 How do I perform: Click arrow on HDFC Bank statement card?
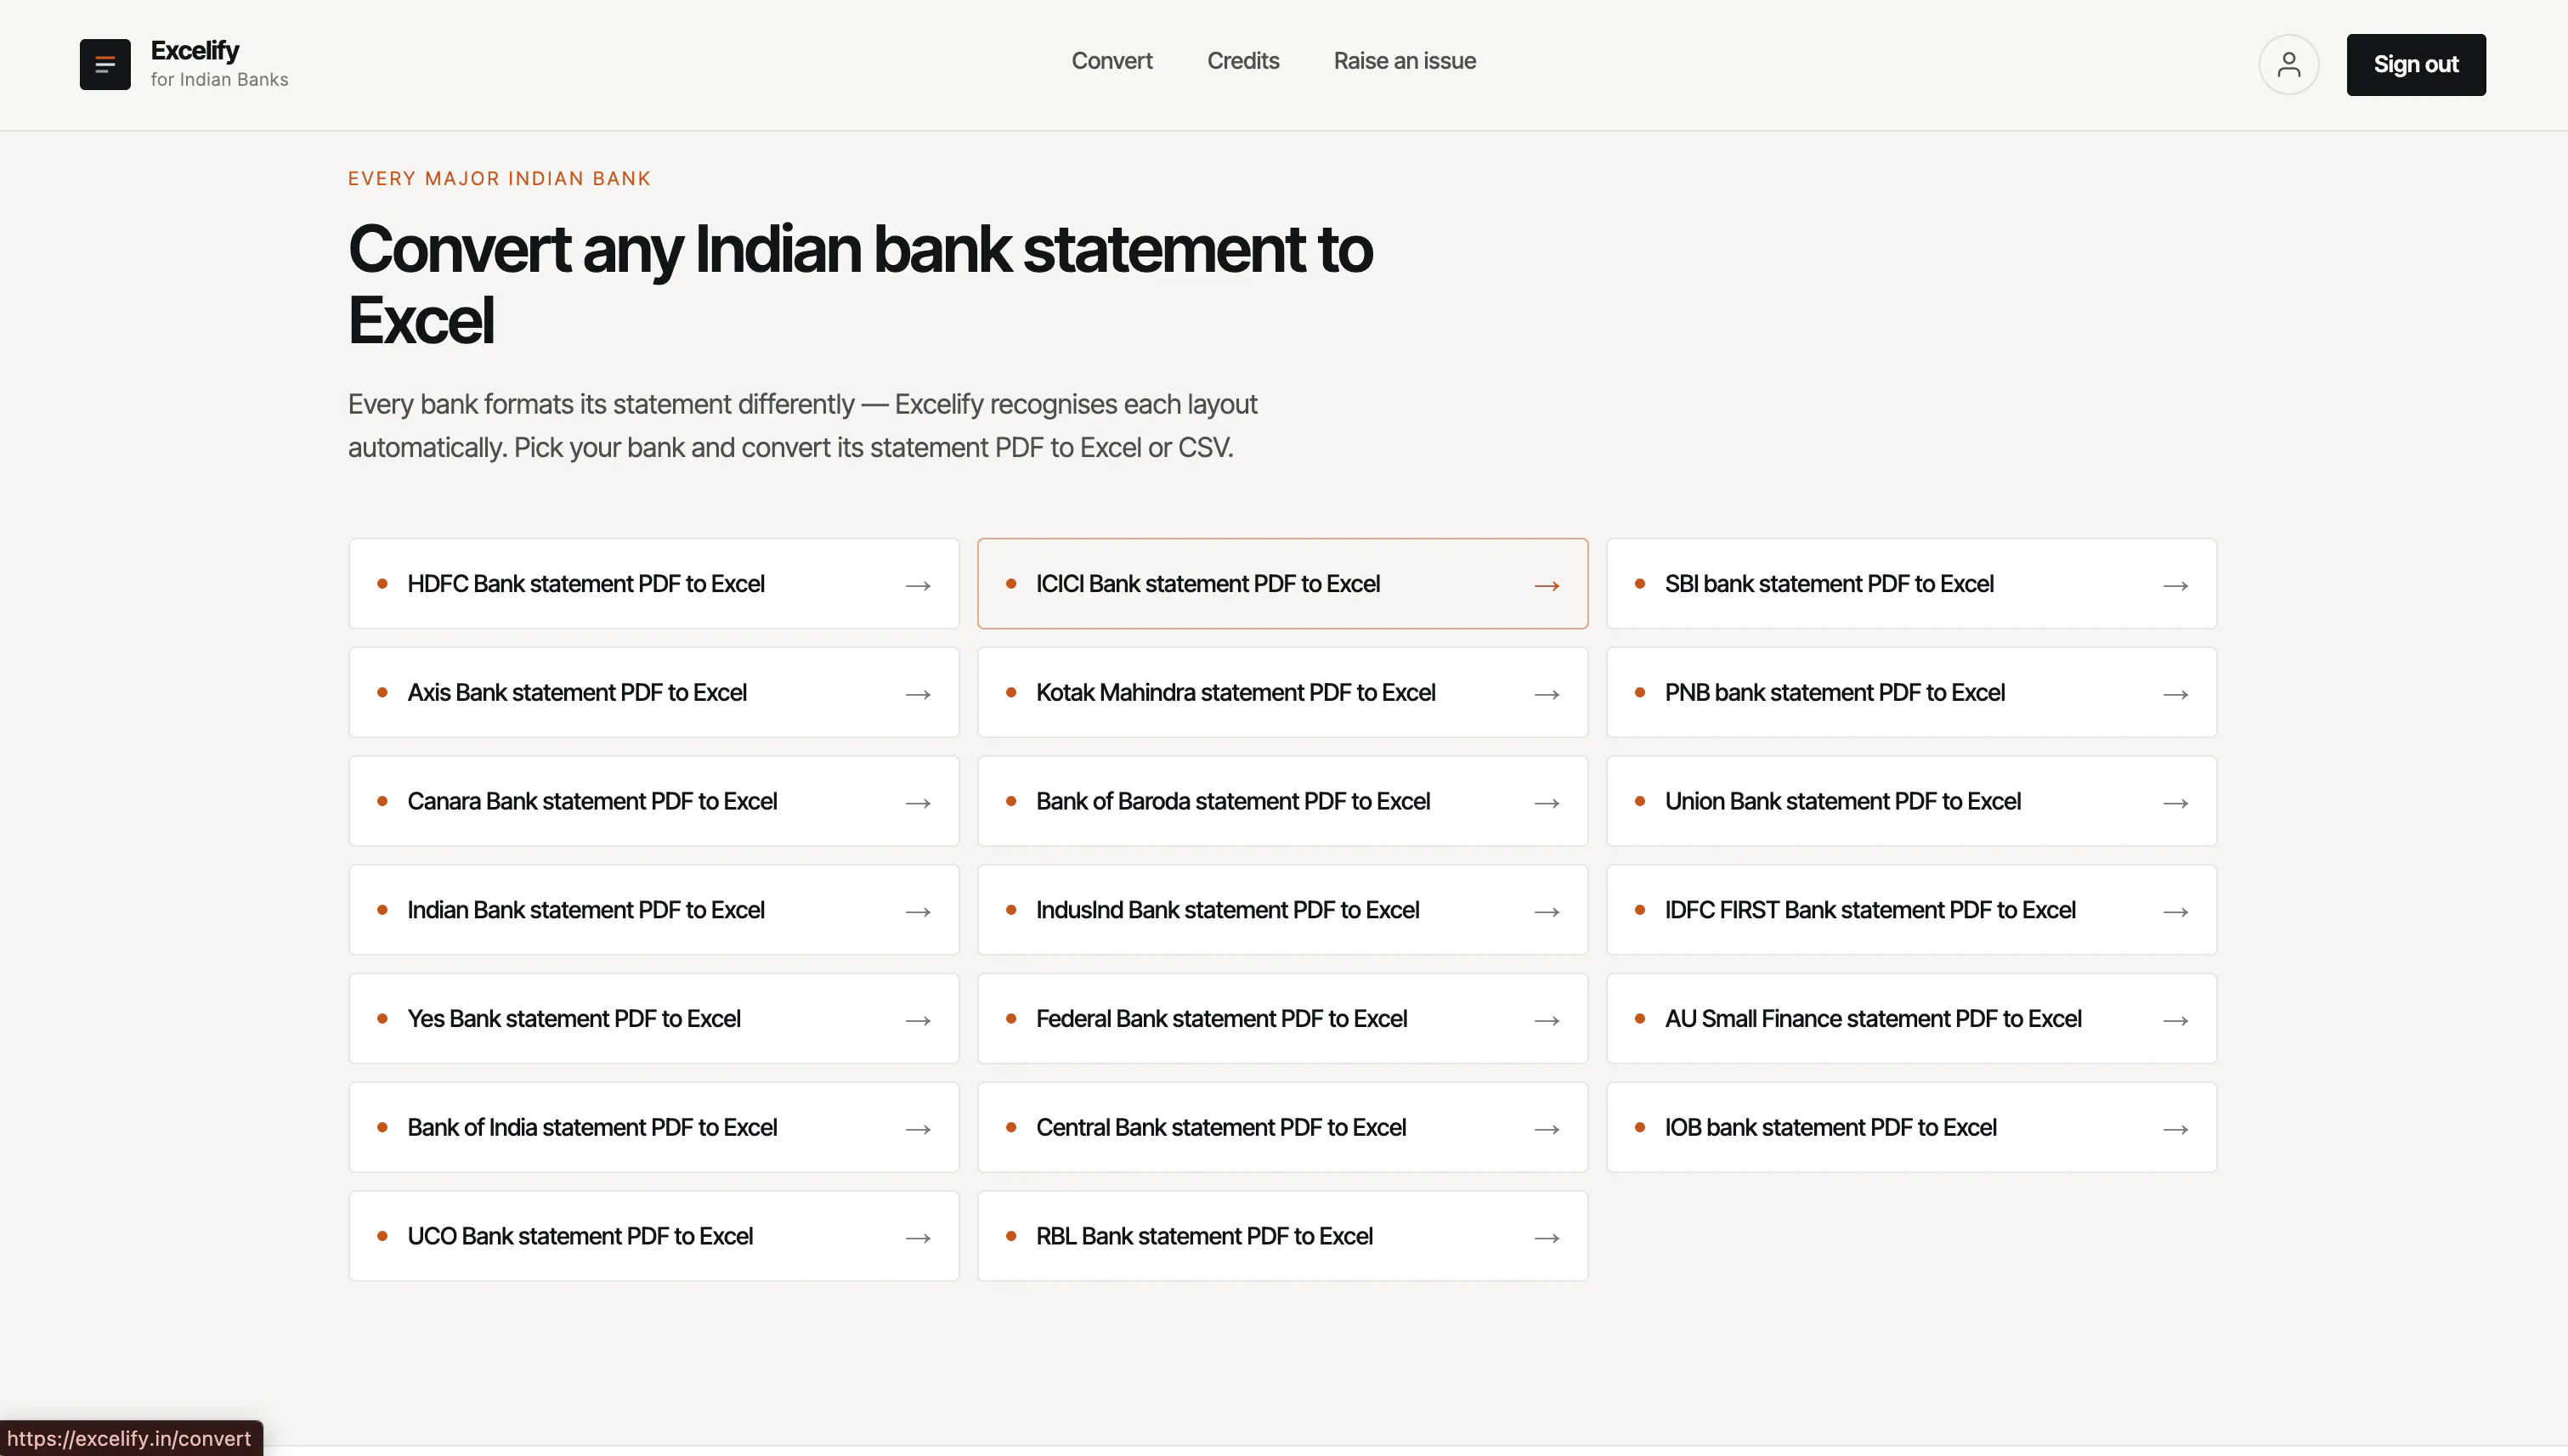(x=919, y=585)
